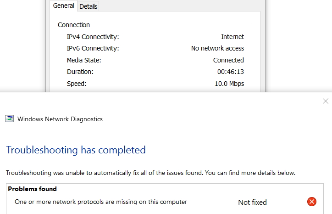Click the Connected media state value
The image size is (332, 214).
point(228,60)
